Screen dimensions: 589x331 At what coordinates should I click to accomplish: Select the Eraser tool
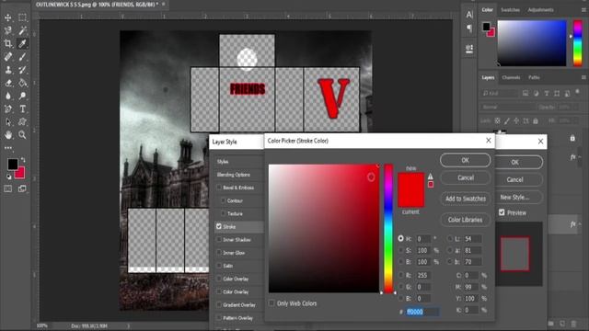8,83
